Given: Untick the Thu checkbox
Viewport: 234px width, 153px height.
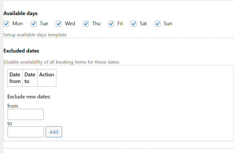Looking at the screenshot, I should (86, 24).
